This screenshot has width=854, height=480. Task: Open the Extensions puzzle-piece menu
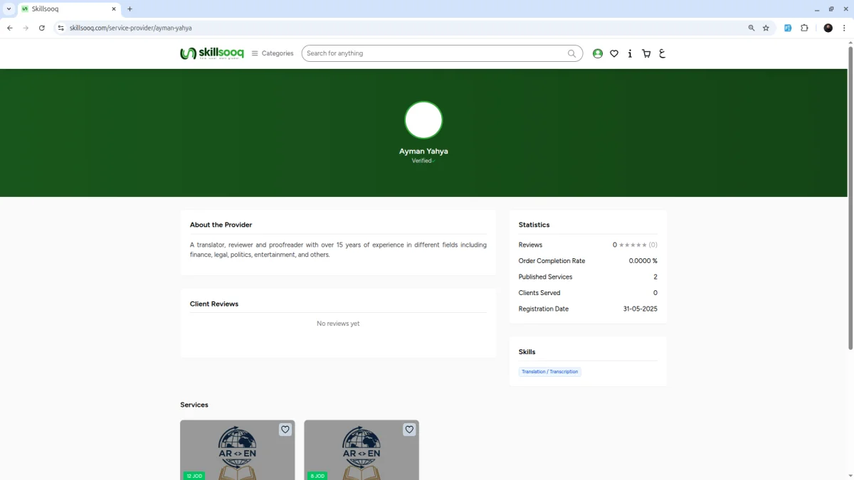click(804, 28)
